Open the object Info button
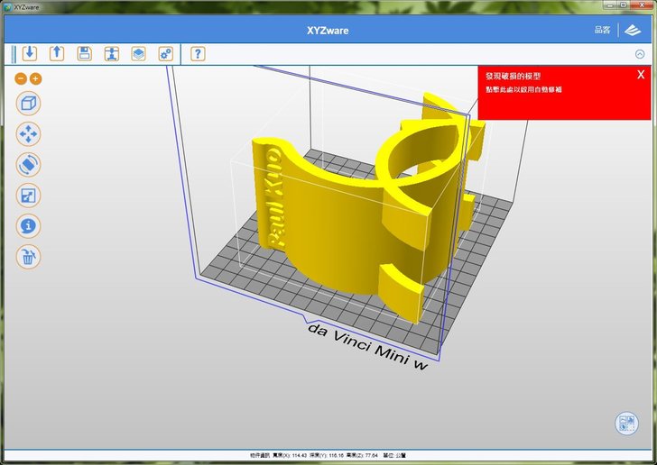Screen dimensions: 657x465 point(29,225)
